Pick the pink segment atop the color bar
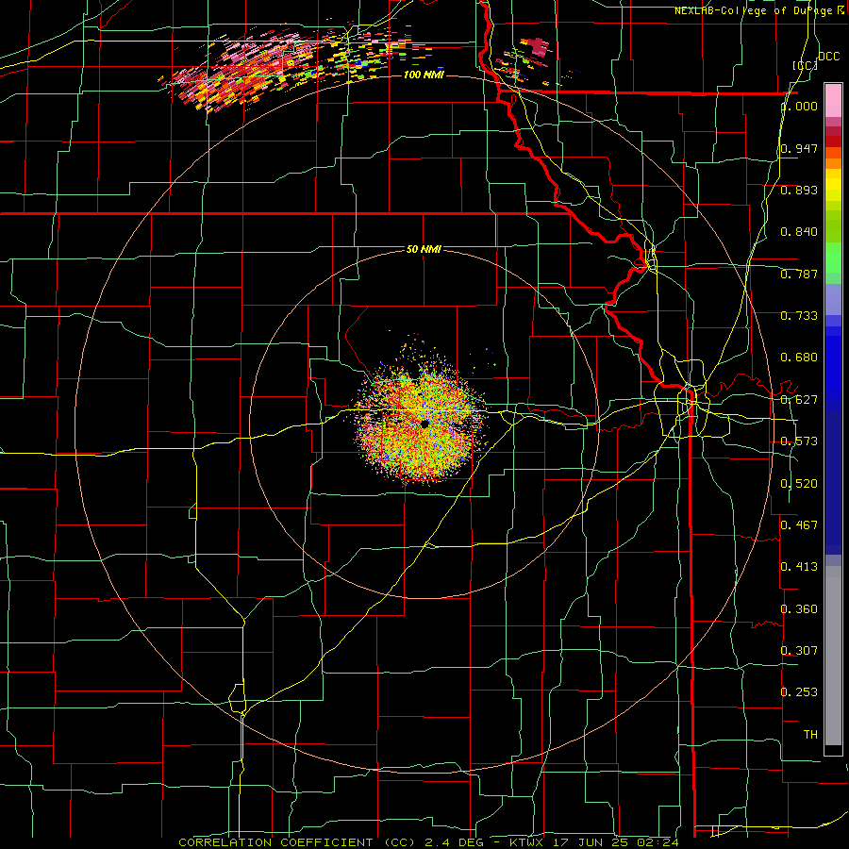The height and width of the screenshot is (849, 849). pyautogui.click(x=833, y=101)
